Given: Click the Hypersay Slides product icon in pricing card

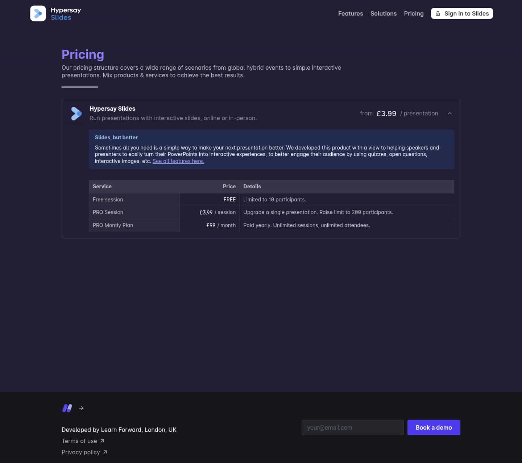Looking at the screenshot, I should pos(76,114).
